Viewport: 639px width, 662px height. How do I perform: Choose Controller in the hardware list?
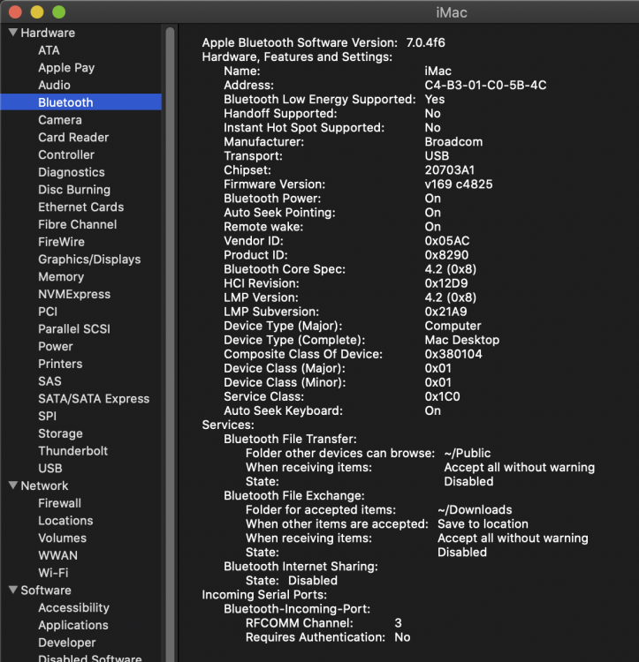66,154
